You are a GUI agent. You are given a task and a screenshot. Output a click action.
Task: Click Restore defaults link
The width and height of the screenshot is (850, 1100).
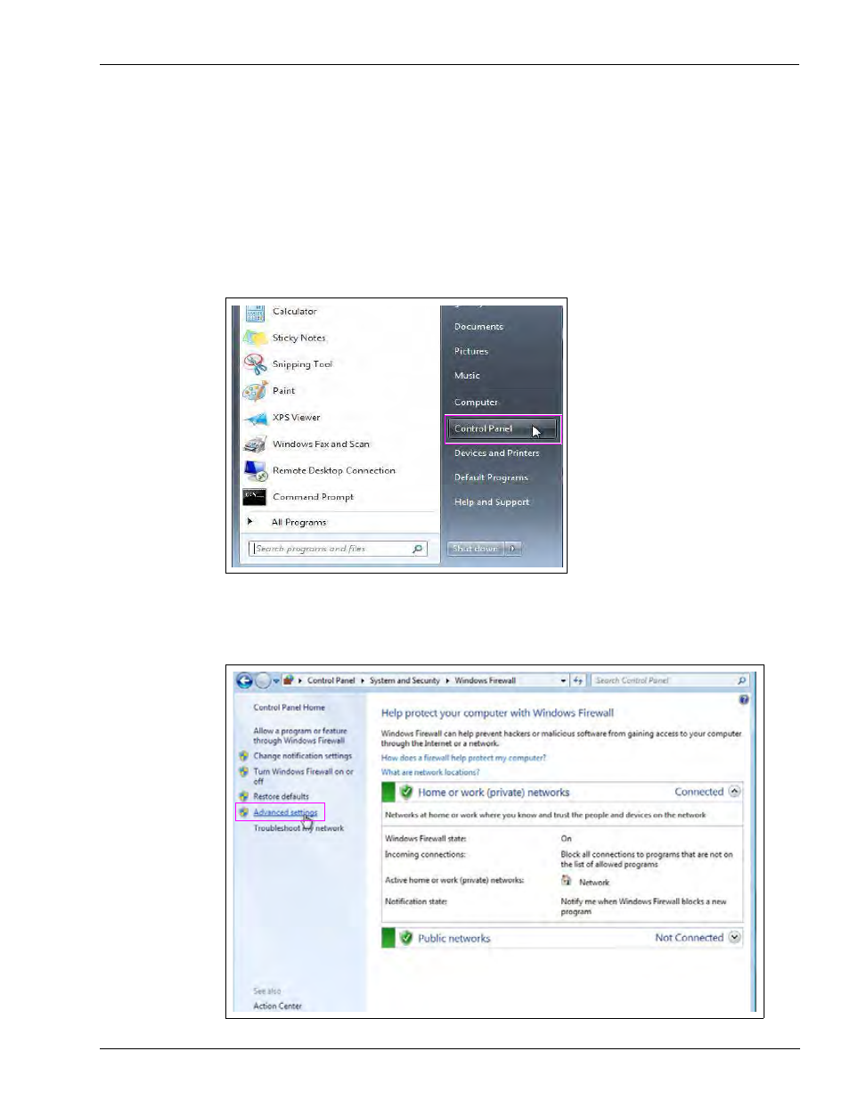coord(282,796)
